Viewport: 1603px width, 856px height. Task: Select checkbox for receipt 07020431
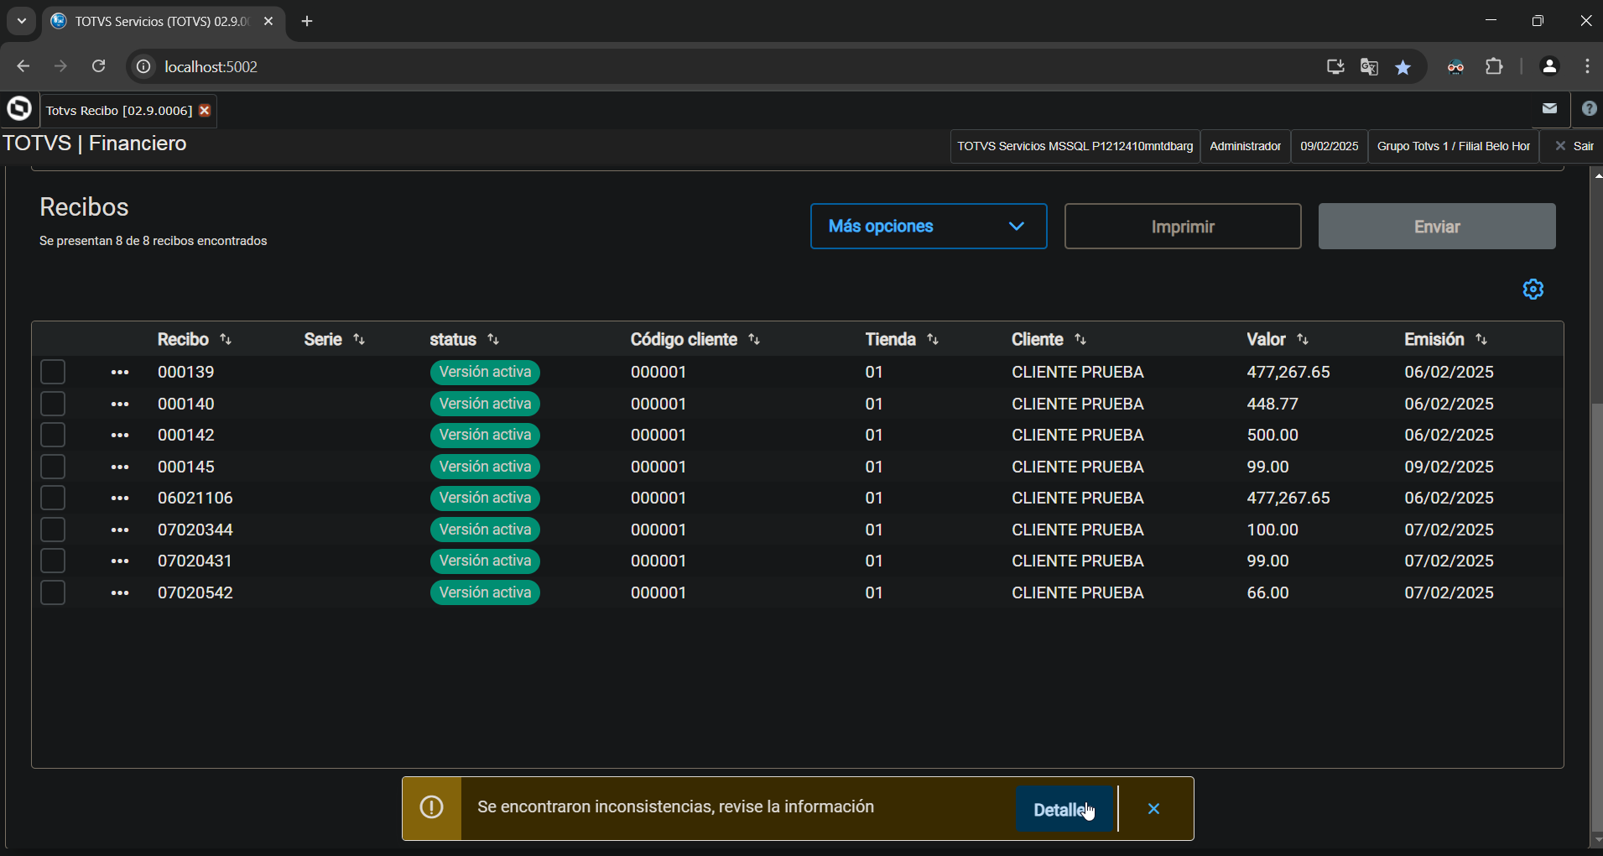tap(53, 561)
